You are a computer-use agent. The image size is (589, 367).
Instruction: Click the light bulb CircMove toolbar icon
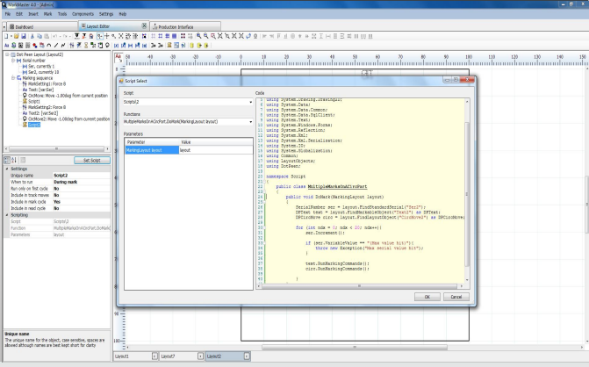pyautogui.click(x=107, y=45)
